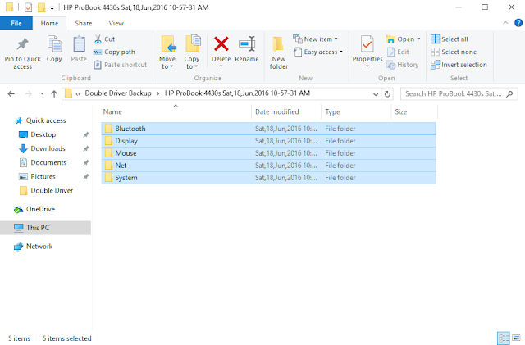Screen dimensions: 525x345
Task: Sort by the Size column header
Action: click(x=414, y=111)
